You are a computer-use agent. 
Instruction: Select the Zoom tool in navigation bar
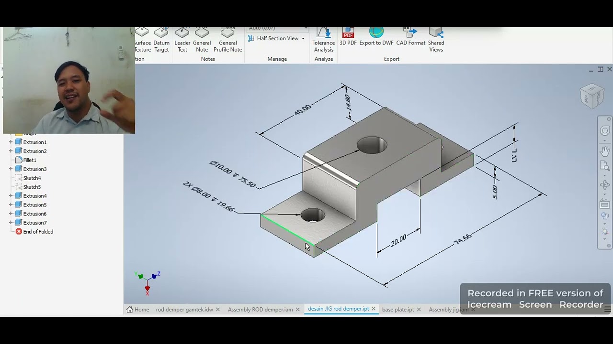point(605,166)
